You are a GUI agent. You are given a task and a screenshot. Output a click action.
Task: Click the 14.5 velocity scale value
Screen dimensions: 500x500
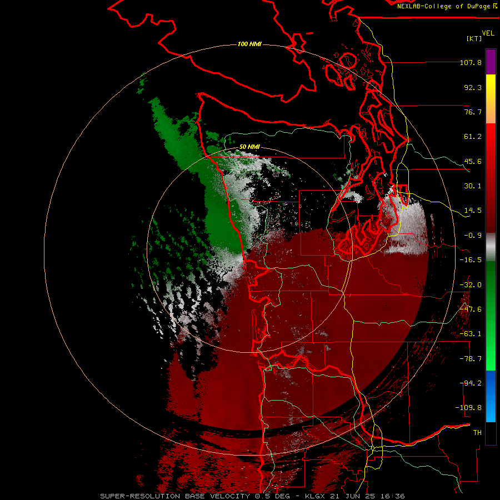(x=473, y=211)
